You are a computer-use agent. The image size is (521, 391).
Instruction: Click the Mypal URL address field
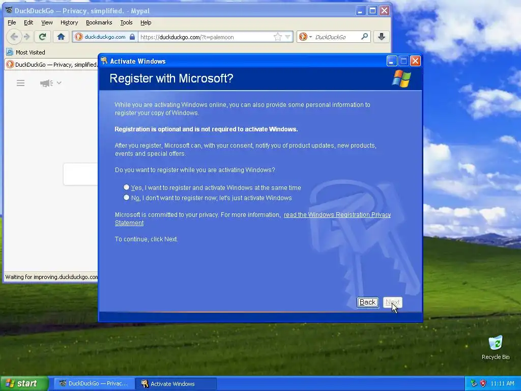[206, 37]
